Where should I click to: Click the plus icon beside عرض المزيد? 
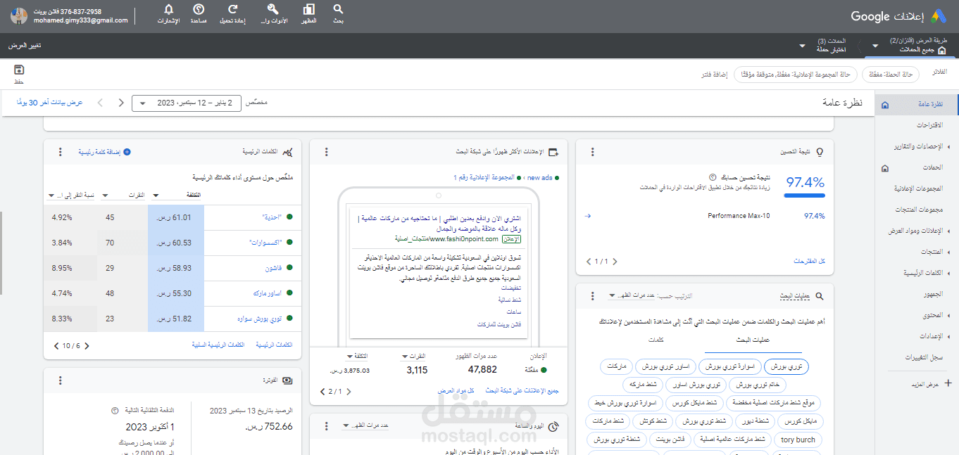948,383
